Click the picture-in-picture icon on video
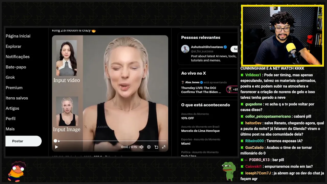The width and height of the screenshot is (327, 184). click(x=156, y=147)
